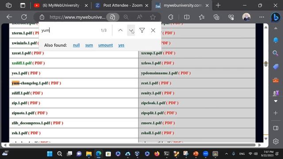Open Task View on taskbar
This screenshot has height=159, width=283.
coord(69,154)
